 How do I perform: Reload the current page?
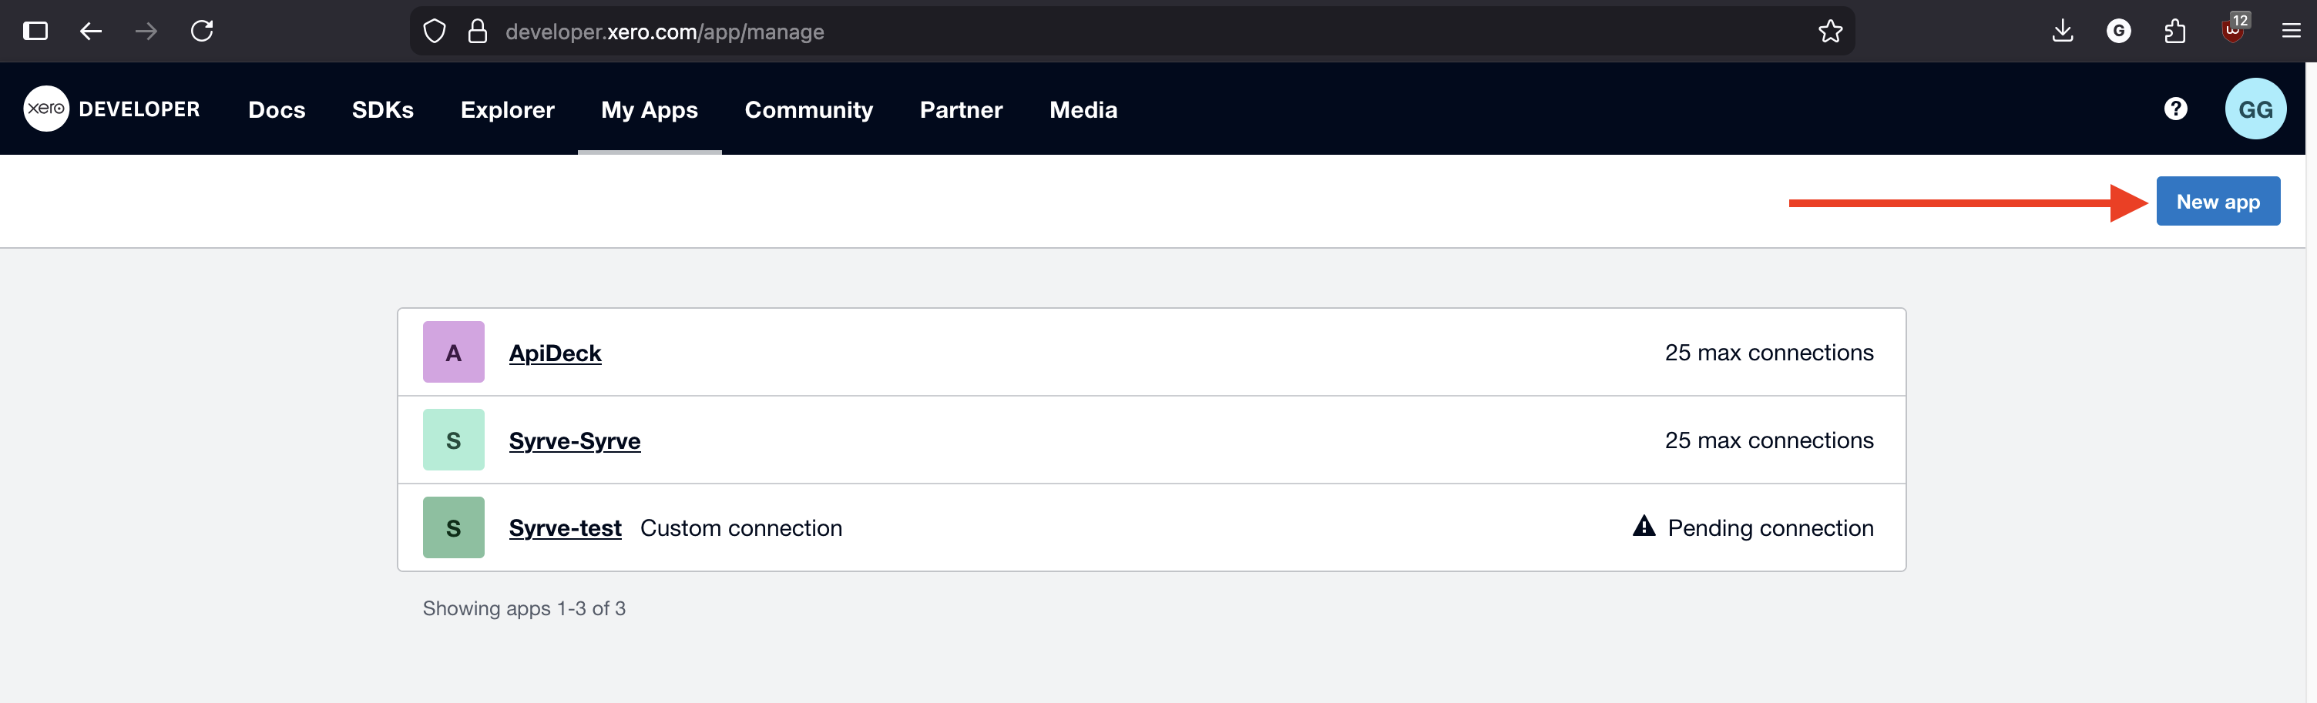pyautogui.click(x=203, y=32)
